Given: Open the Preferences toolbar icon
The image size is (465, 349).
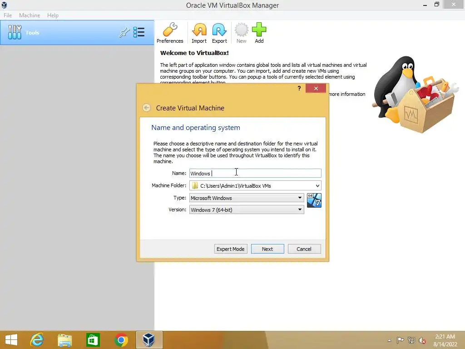Looking at the screenshot, I should coord(170,33).
